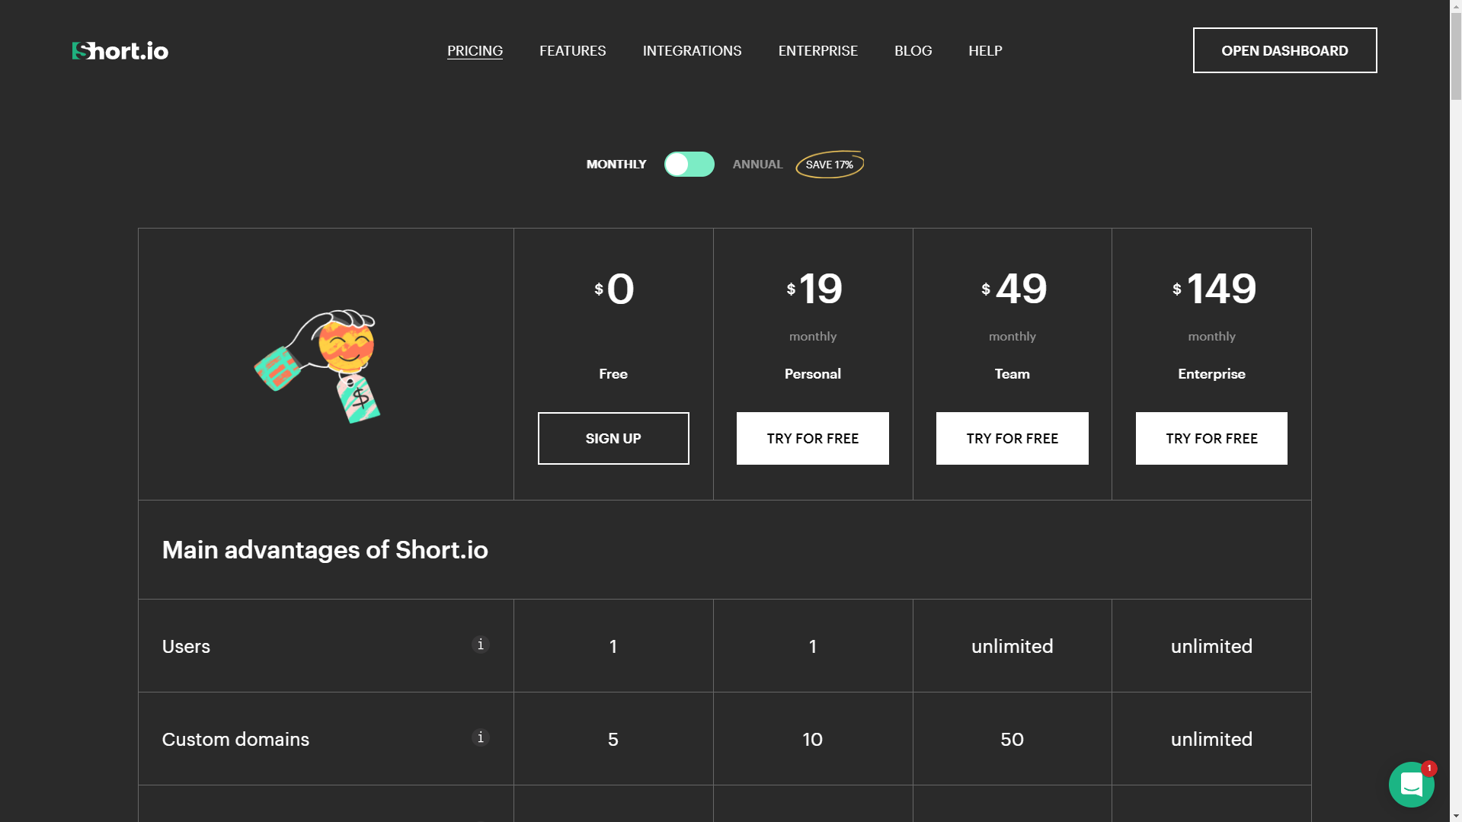Click the $19 Personal plan price
The height and width of the screenshot is (822, 1462).
(x=813, y=289)
